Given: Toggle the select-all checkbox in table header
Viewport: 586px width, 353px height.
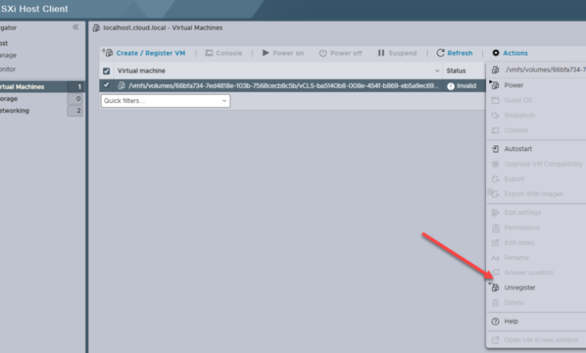Looking at the screenshot, I should (x=107, y=71).
